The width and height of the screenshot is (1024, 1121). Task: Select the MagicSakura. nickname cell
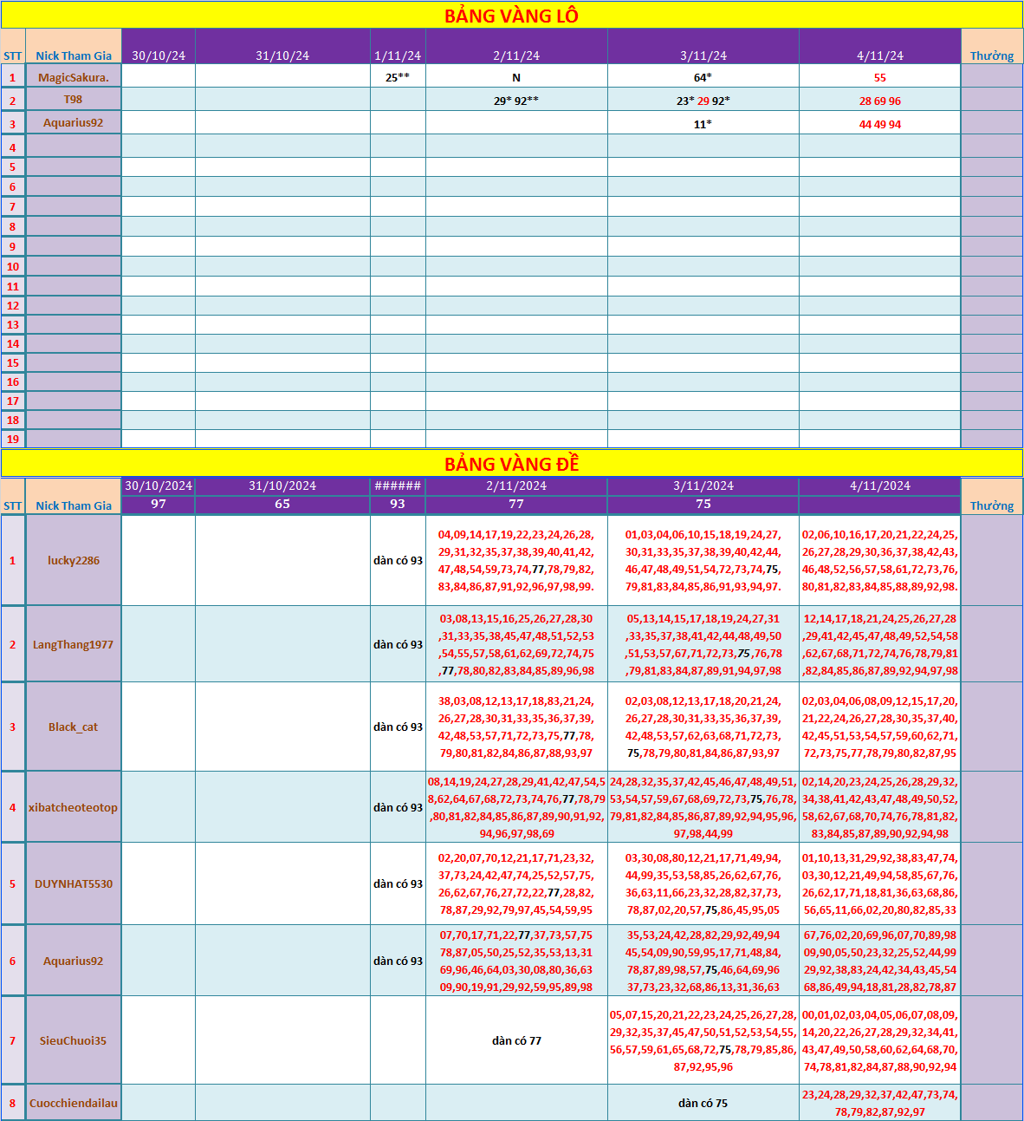click(74, 77)
